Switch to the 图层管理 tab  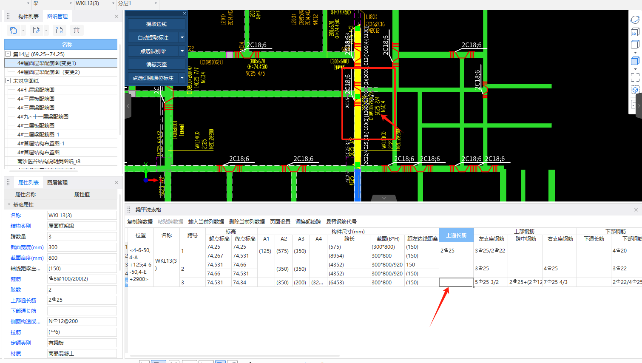tap(57, 182)
